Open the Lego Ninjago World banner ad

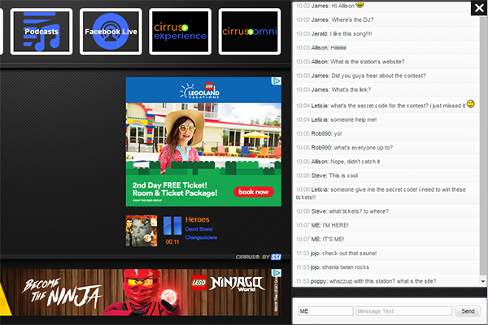pos(141,292)
